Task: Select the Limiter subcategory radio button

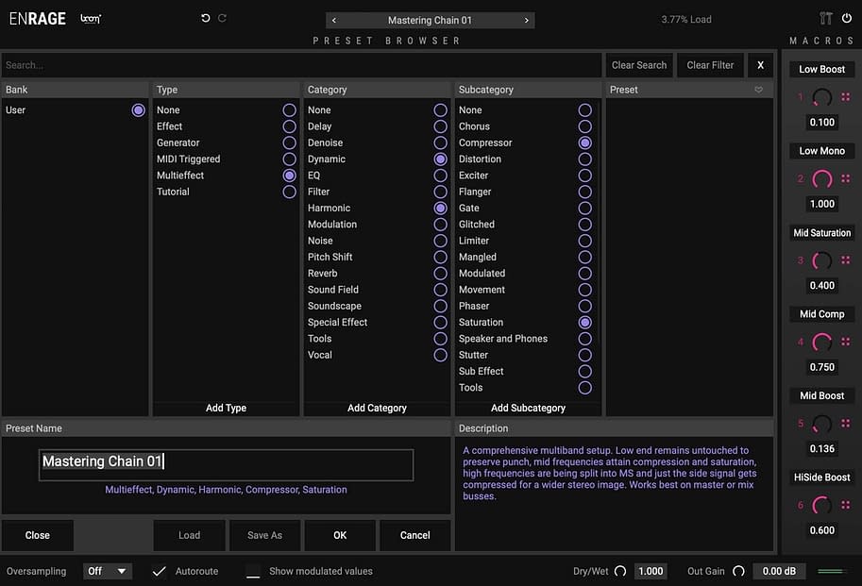Action: click(x=585, y=241)
